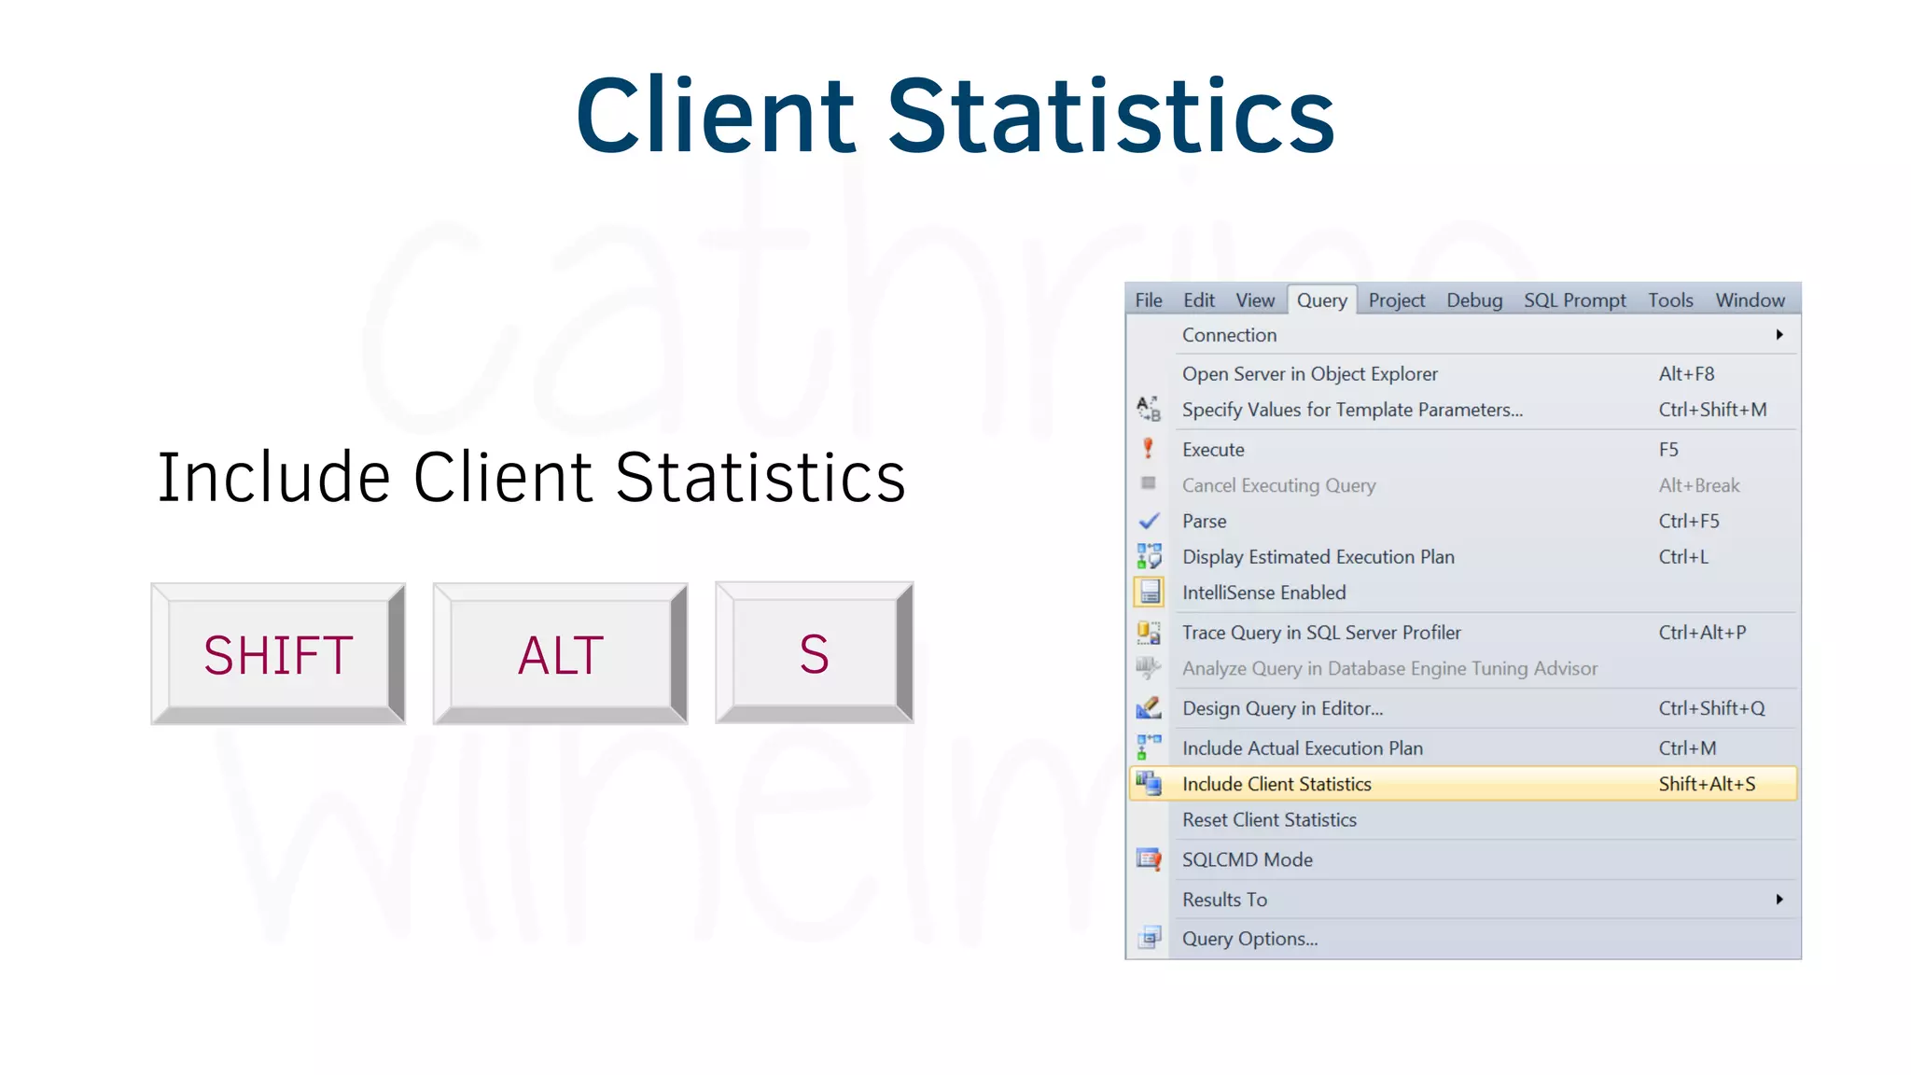
Task: Select Analyze Query in Database Engine Tuning Advisor
Action: click(1463, 668)
